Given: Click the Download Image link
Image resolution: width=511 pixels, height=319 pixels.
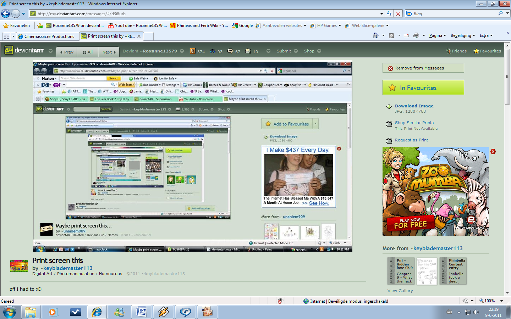Looking at the screenshot, I should (x=414, y=106).
